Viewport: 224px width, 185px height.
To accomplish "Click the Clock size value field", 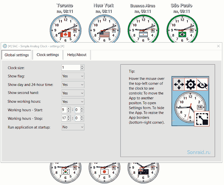I will pyautogui.click(x=71, y=68).
